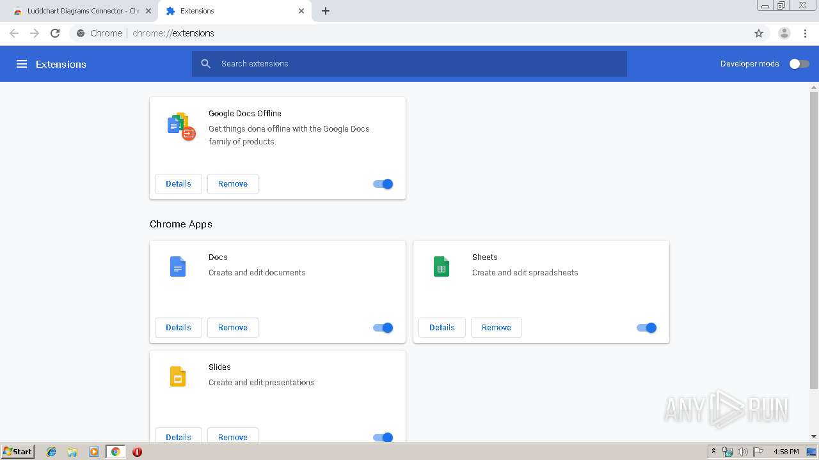Select the Extensions browser tab
819x460 pixels.
[234, 11]
